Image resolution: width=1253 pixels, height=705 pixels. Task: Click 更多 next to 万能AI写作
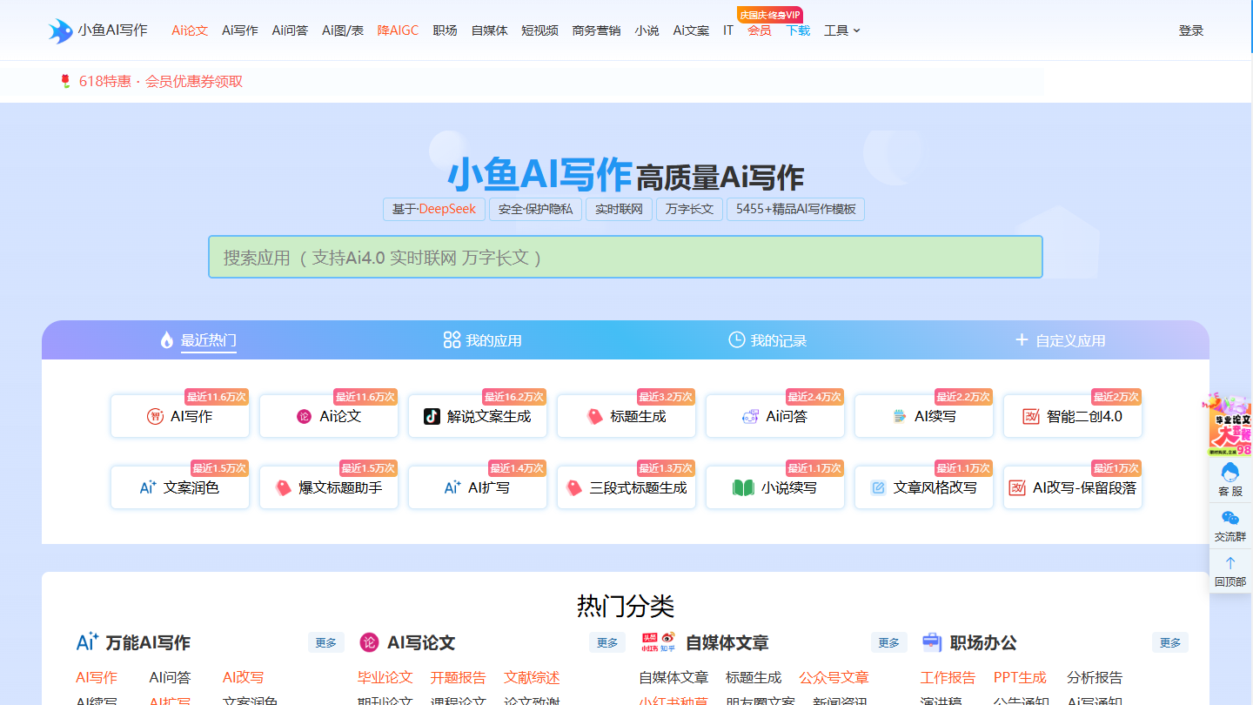(x=326, y=643)
